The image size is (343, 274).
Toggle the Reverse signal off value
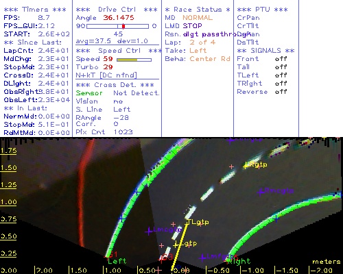(x=281, y=92)
